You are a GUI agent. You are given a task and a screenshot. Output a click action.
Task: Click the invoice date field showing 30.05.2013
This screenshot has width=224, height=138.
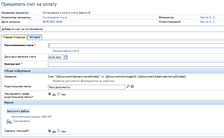[x=56, y=57]
